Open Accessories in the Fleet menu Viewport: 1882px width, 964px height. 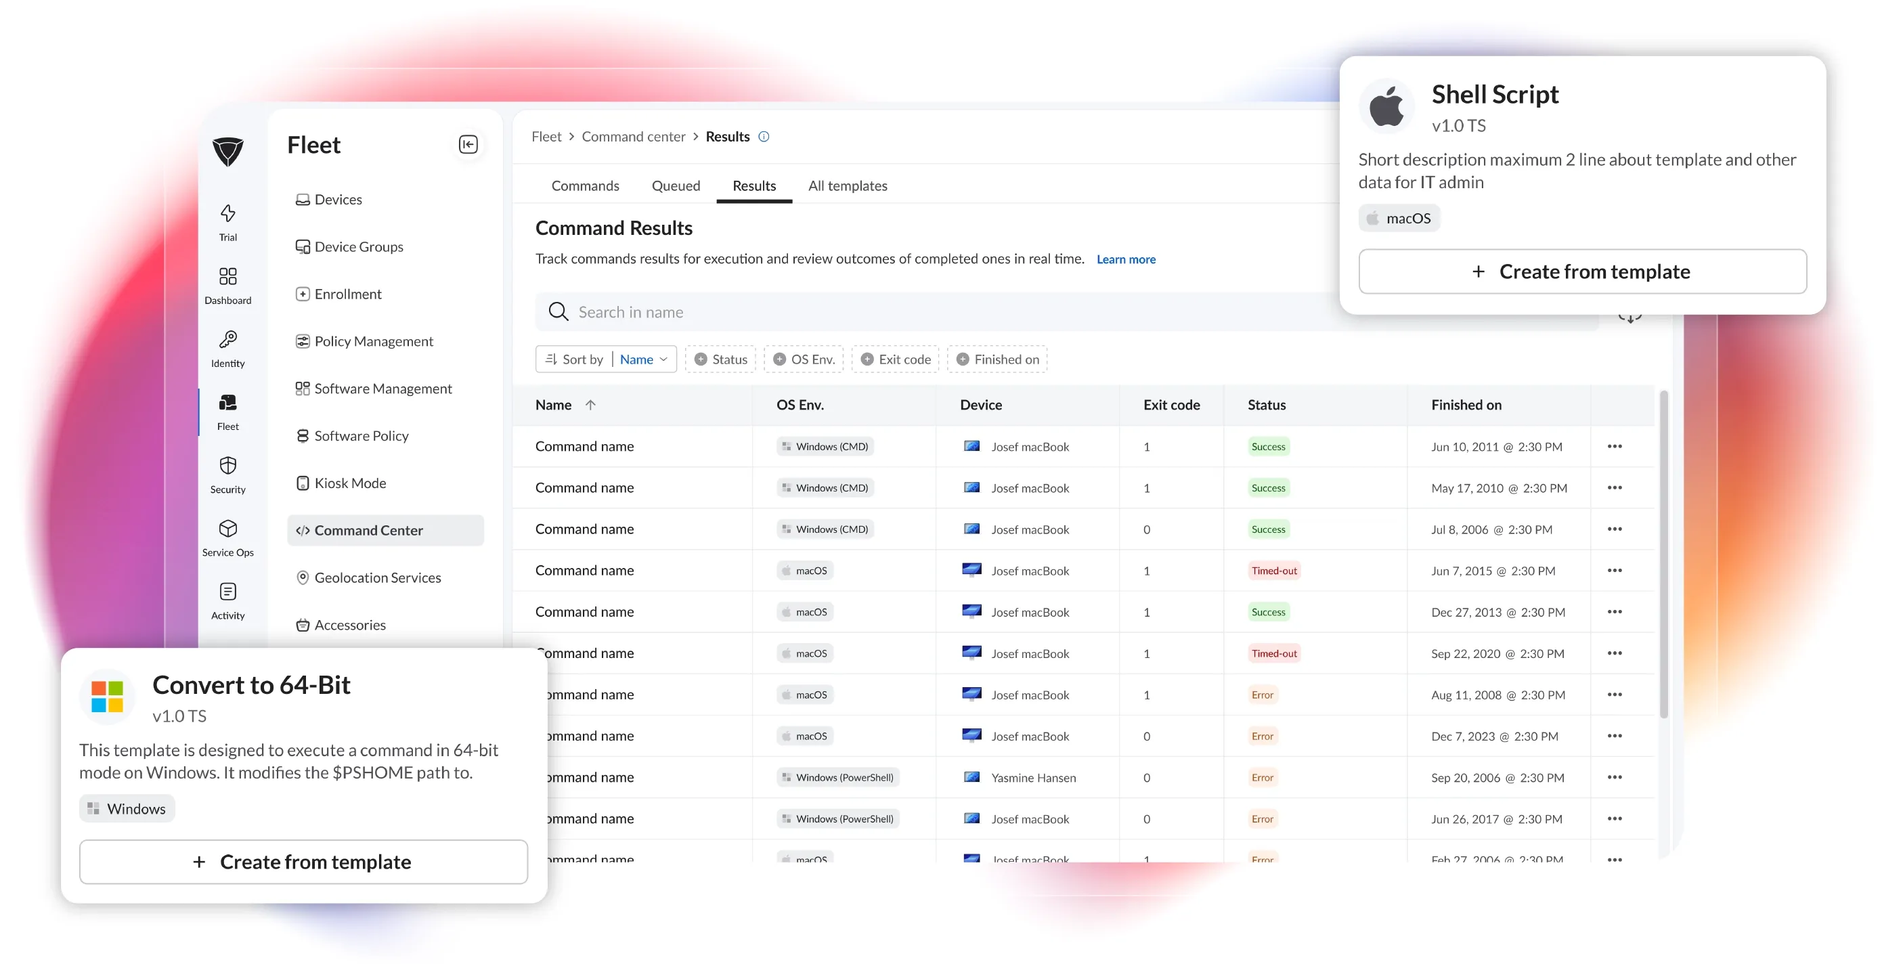pos(341,625)
